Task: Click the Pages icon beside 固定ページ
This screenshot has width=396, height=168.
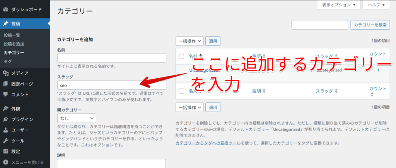Action: tap(6, 84)
